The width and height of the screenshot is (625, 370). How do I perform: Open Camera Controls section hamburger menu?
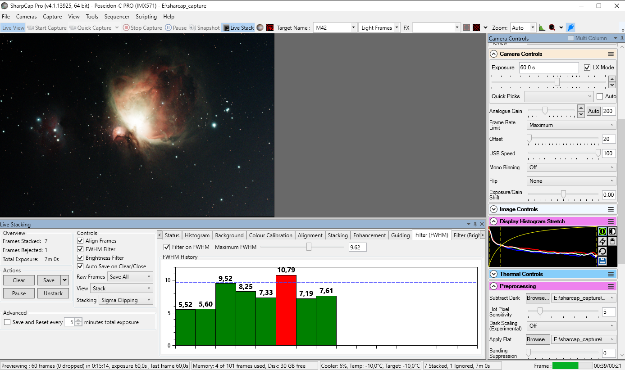[x=611, y=54]
